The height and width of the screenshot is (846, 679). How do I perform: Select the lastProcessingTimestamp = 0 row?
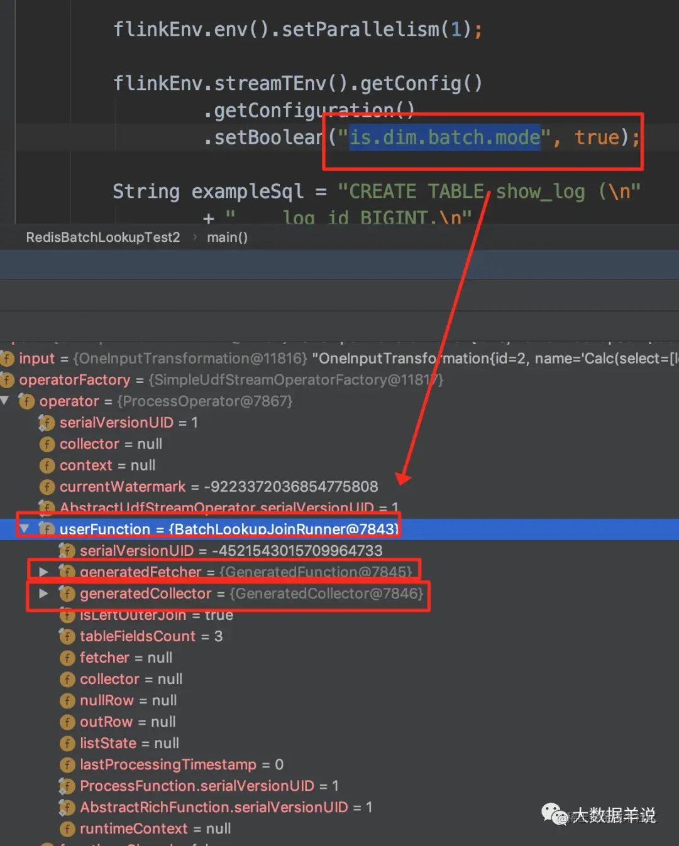(x=339, y=764)
